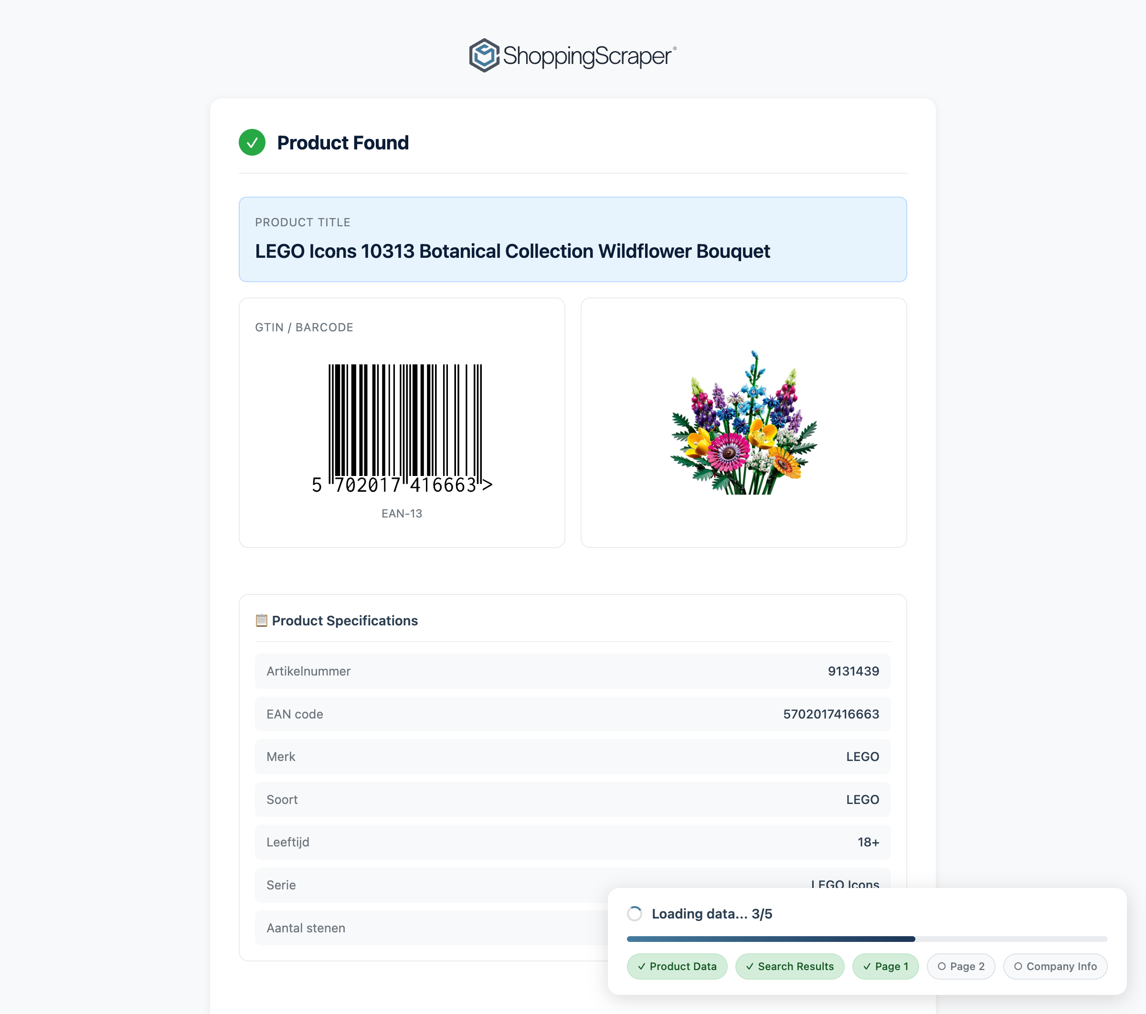The image size is (1146, 1014).
Task: Select the Product Data step chip
Action: tap(677, 966)
